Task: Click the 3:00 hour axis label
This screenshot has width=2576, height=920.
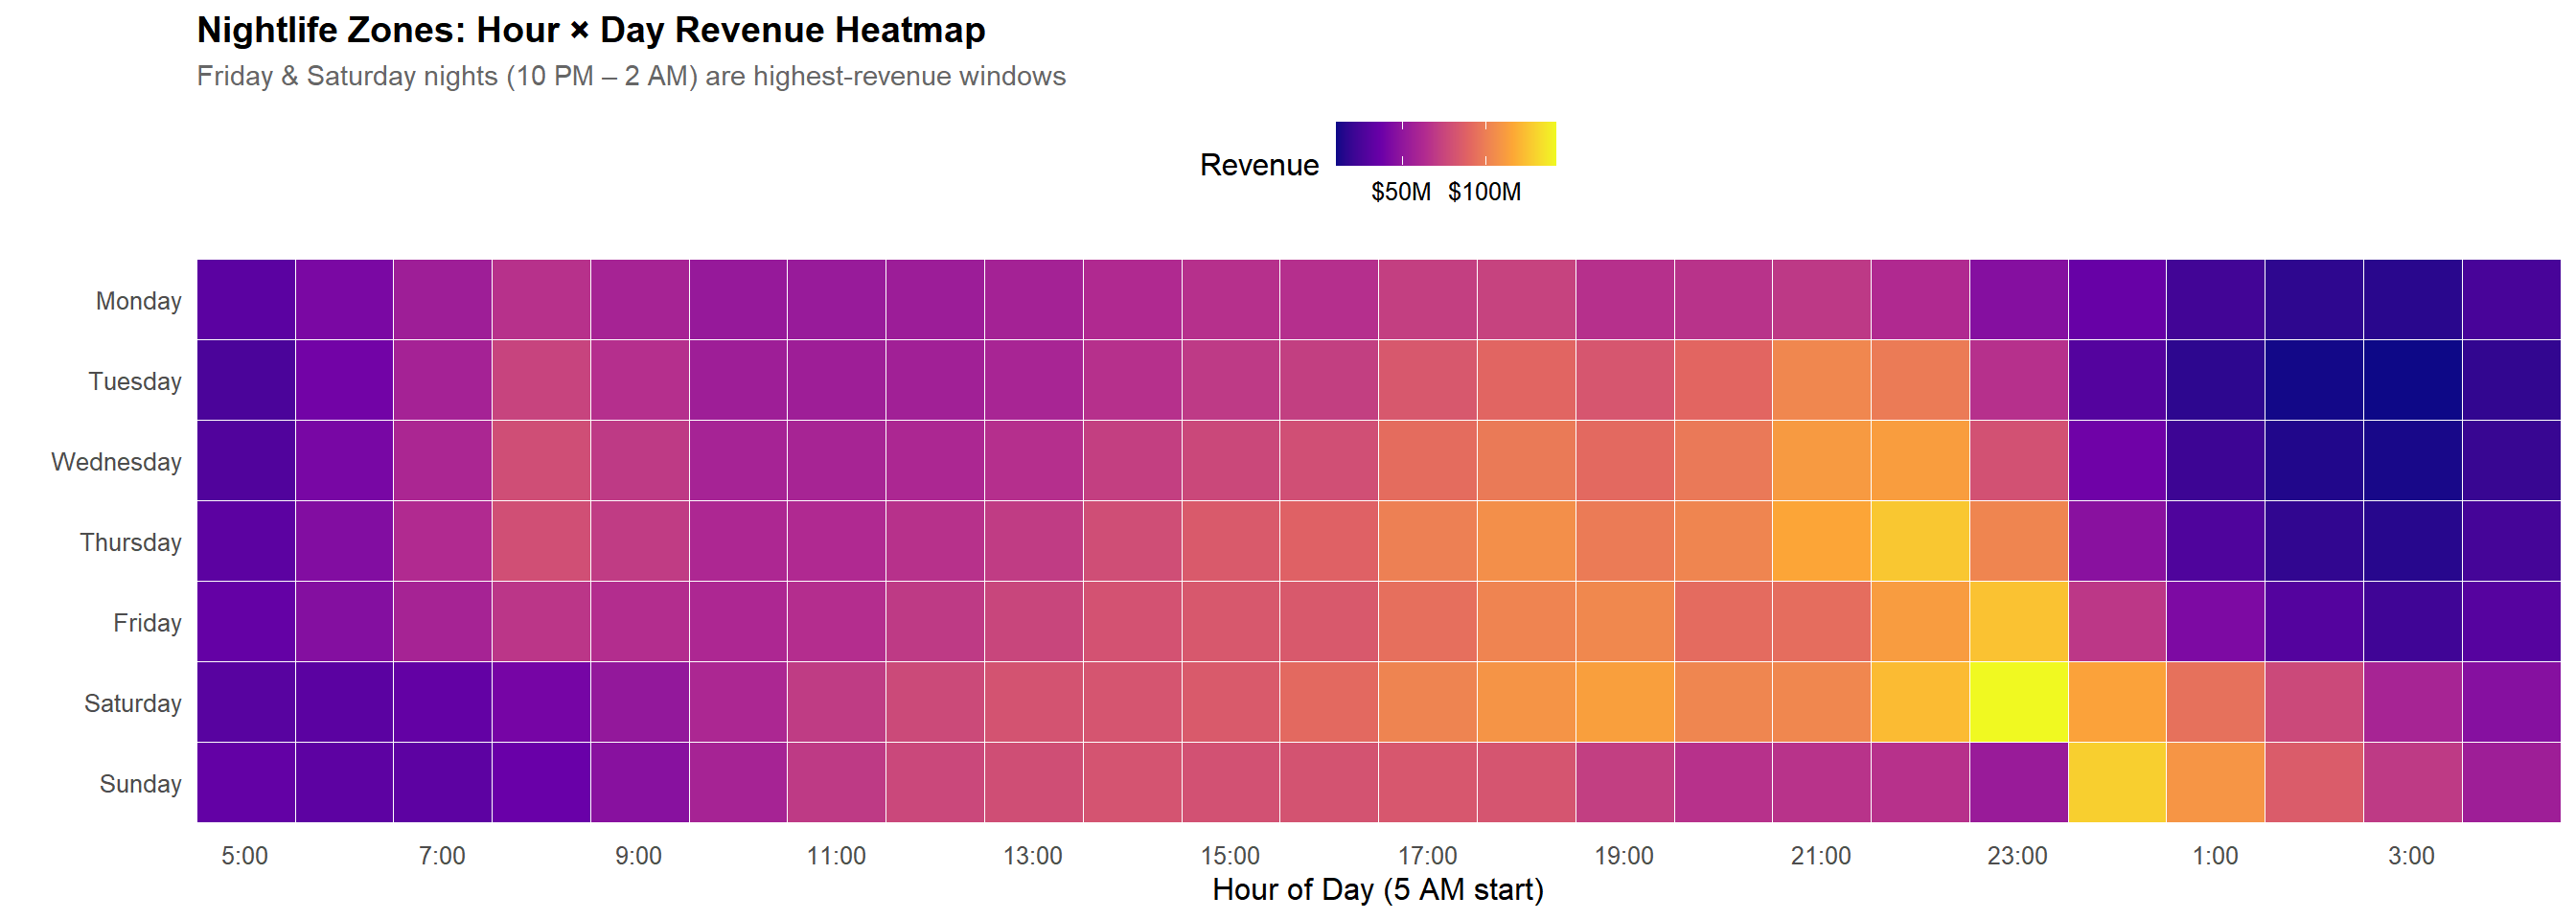Action: pyautogui.click(x=2411, y=856)
